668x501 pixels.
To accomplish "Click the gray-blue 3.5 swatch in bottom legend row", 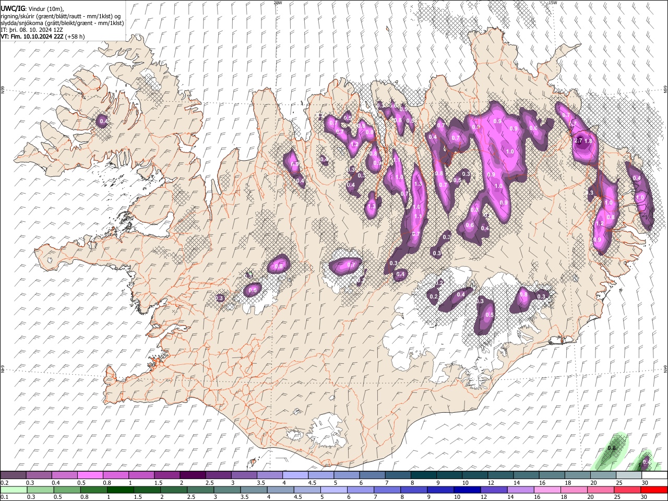I will click(254, 490).
